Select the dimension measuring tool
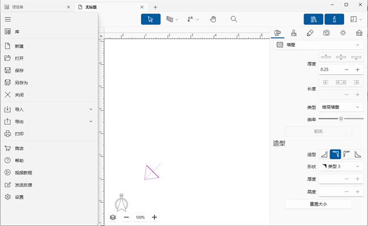This screenshot has width=368, height=226. [190, 19]
